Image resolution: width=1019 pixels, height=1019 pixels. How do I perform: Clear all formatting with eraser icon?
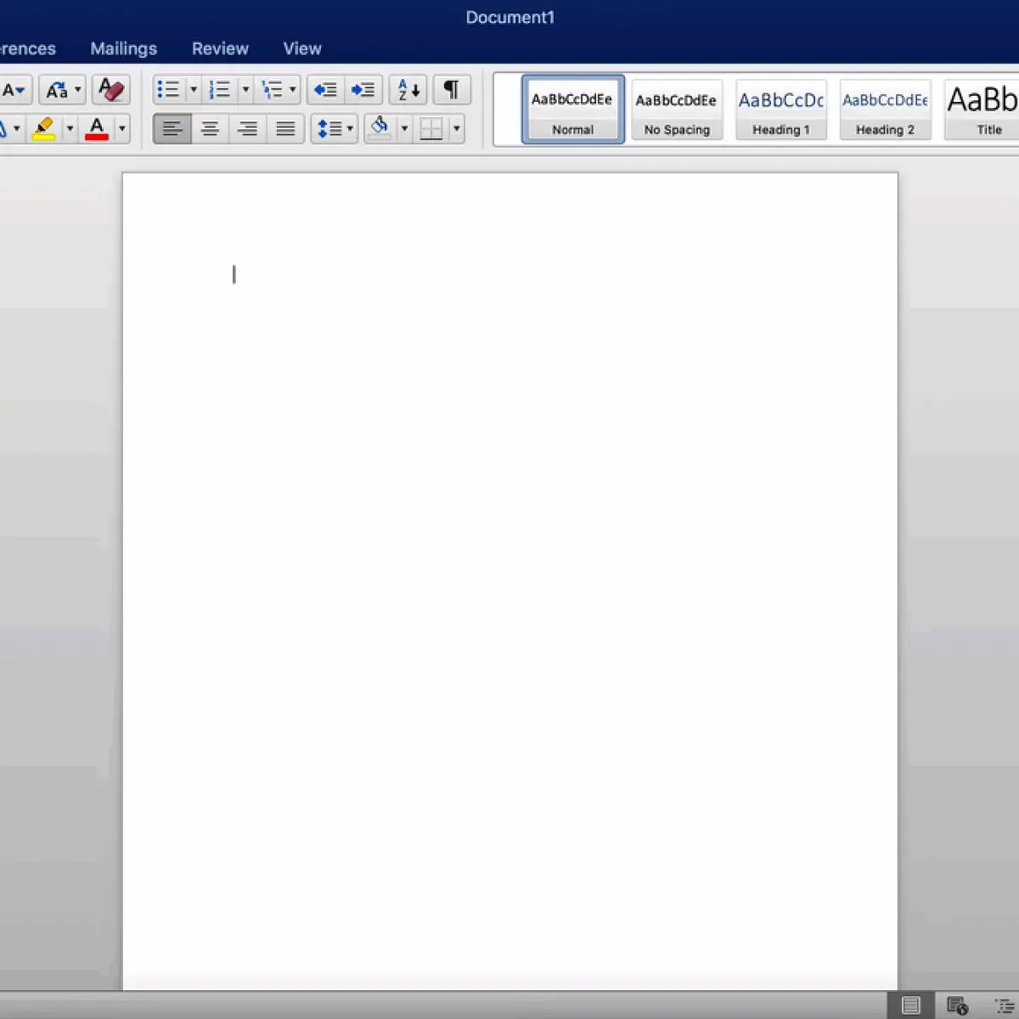pyautogui.click(x=110, y=89)
